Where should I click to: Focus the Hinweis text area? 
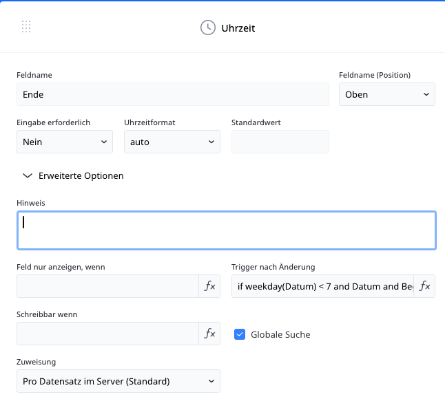tap(226, 230)
